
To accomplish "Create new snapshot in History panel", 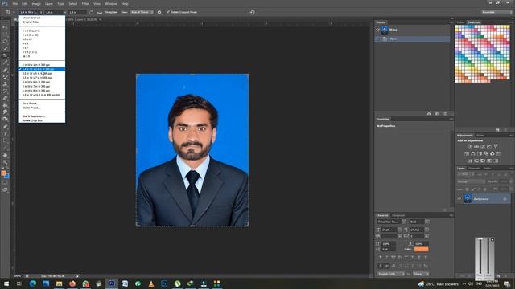I will click(x=437, y=114).
